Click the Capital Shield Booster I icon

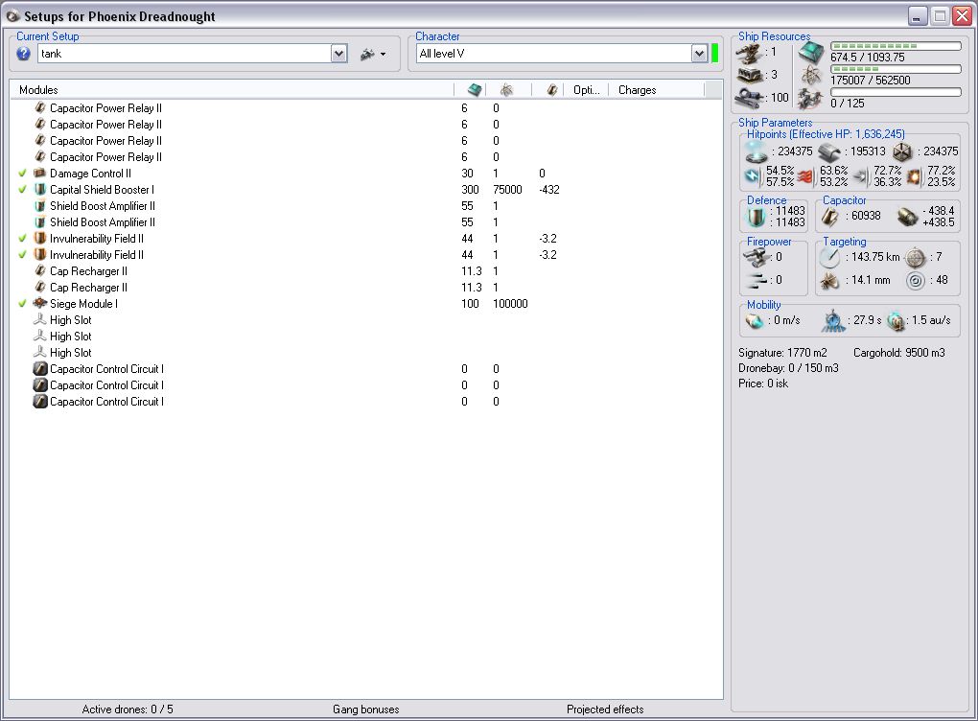click(x=40, y=189)
